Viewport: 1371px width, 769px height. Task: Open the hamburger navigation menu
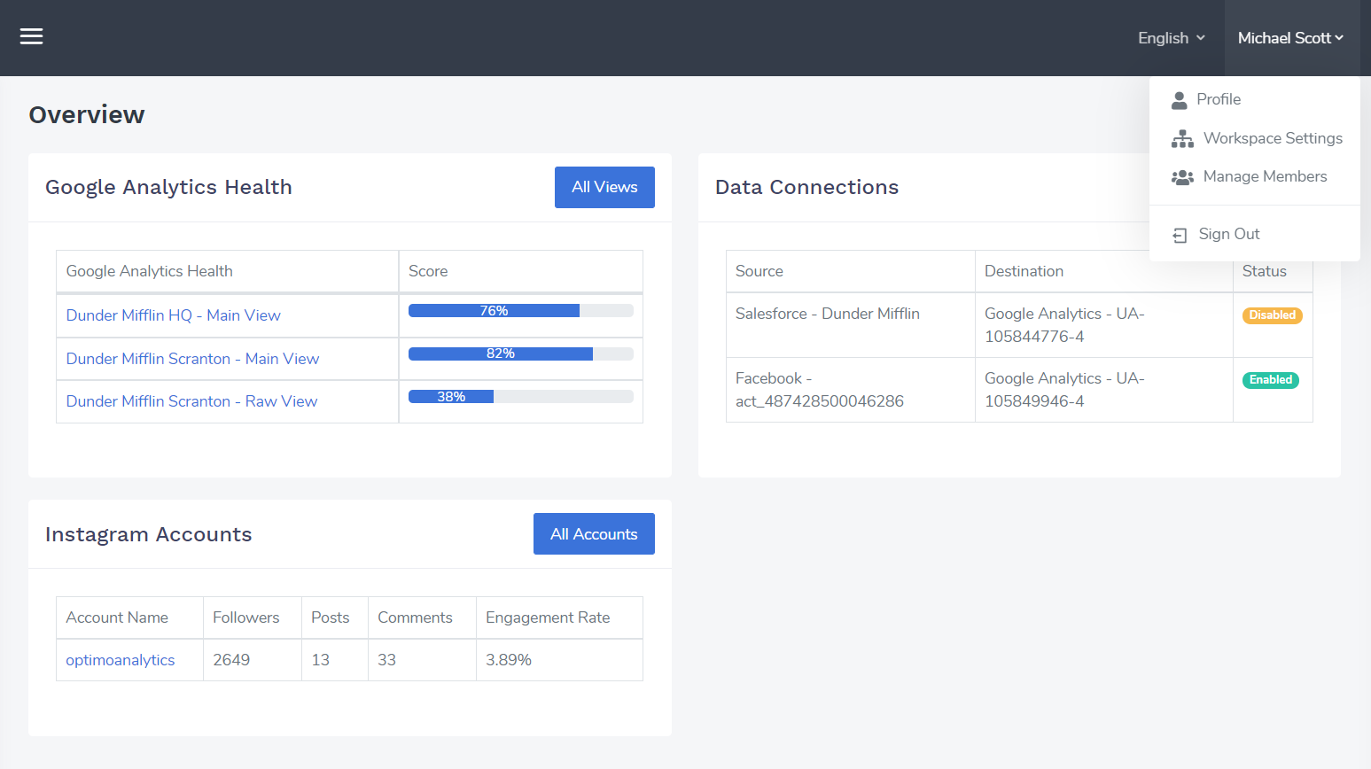[x=32, y=36]
